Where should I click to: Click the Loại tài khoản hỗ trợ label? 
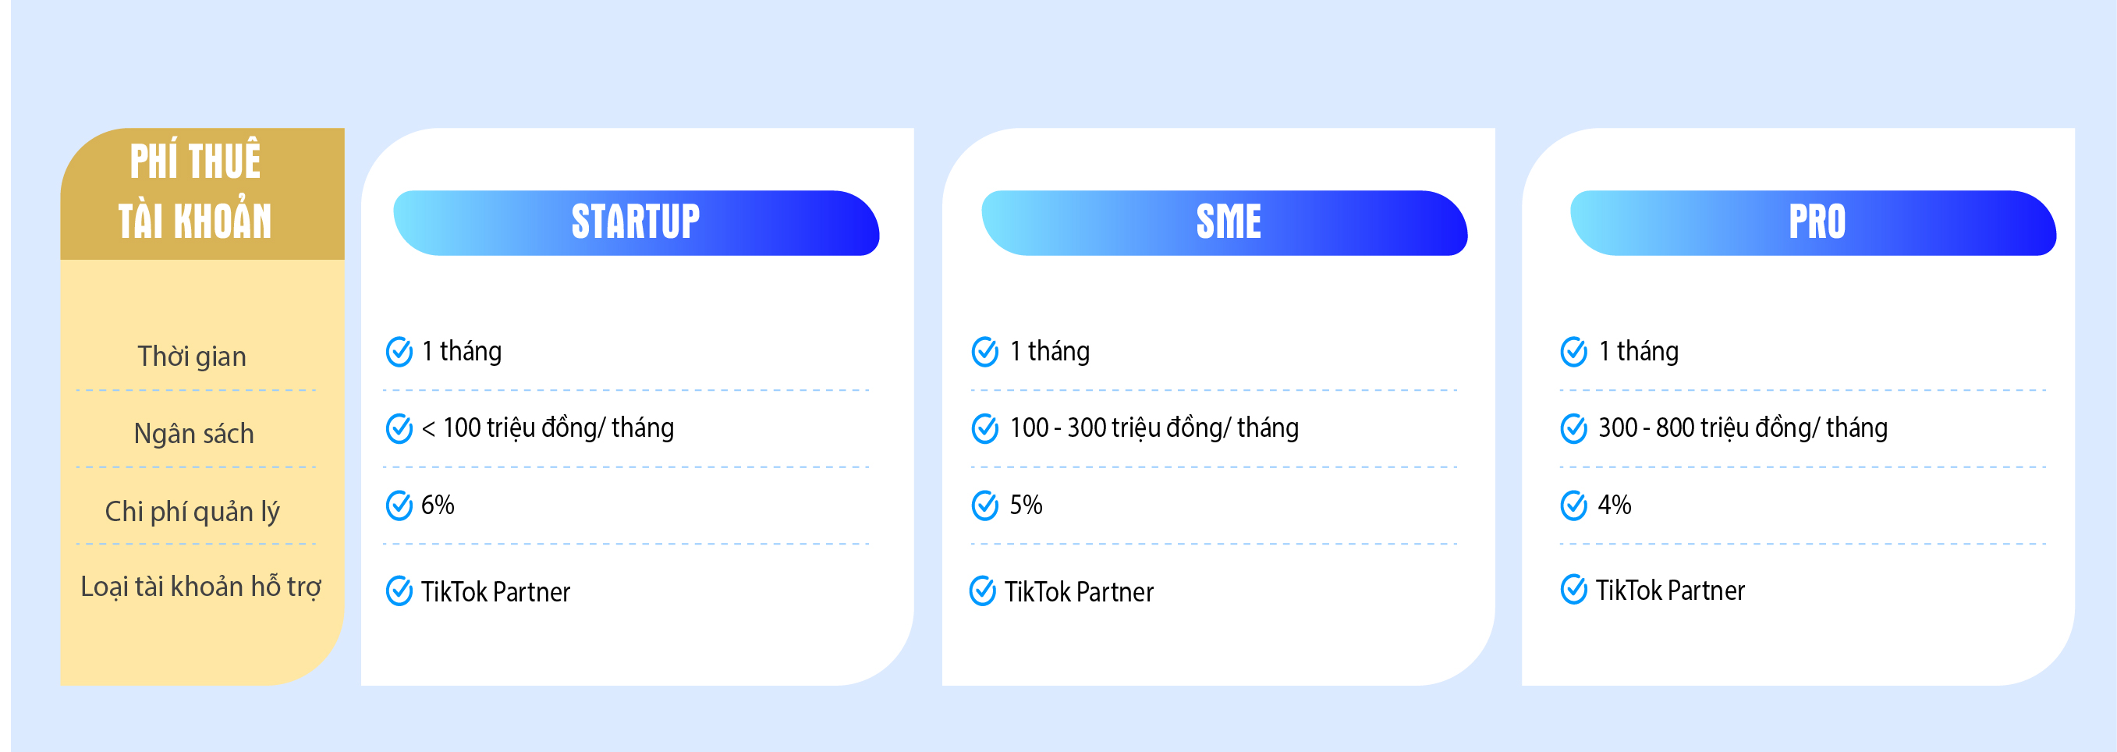[200, 587]
